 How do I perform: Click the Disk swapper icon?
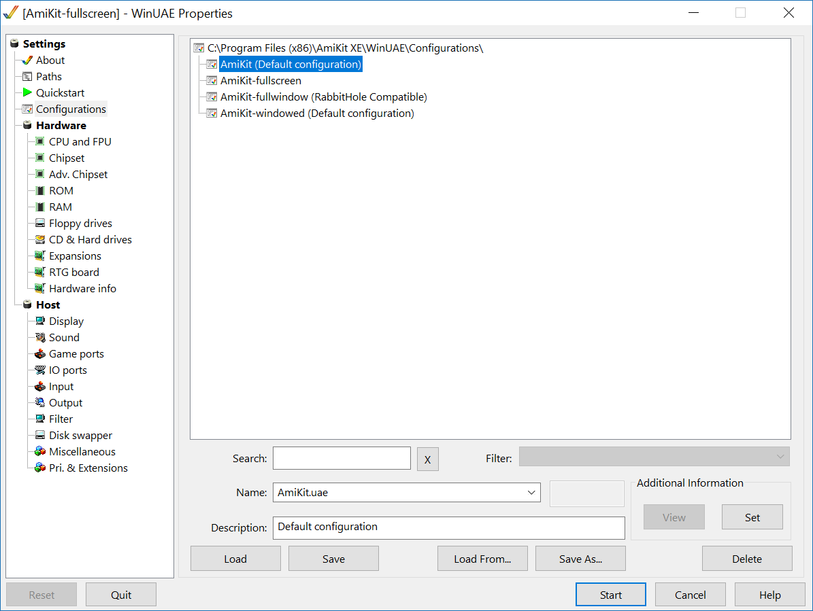point(40,436)
